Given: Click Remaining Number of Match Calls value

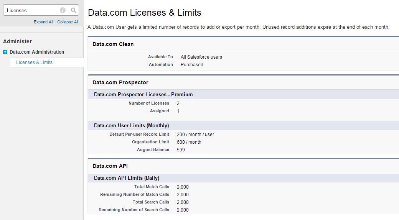Looking at the screenshot, I should click(183, 195).
